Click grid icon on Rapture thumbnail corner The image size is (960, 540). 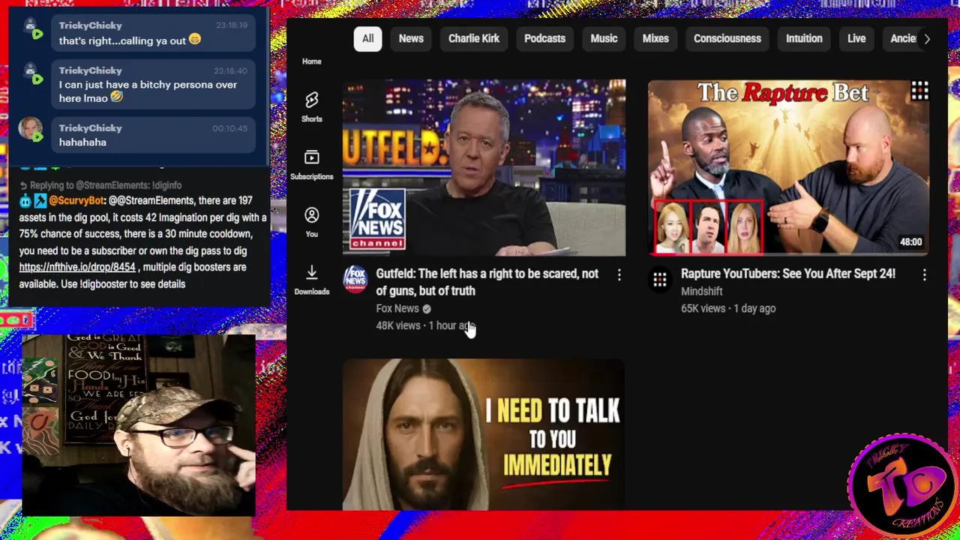click(x=919, y=91)
